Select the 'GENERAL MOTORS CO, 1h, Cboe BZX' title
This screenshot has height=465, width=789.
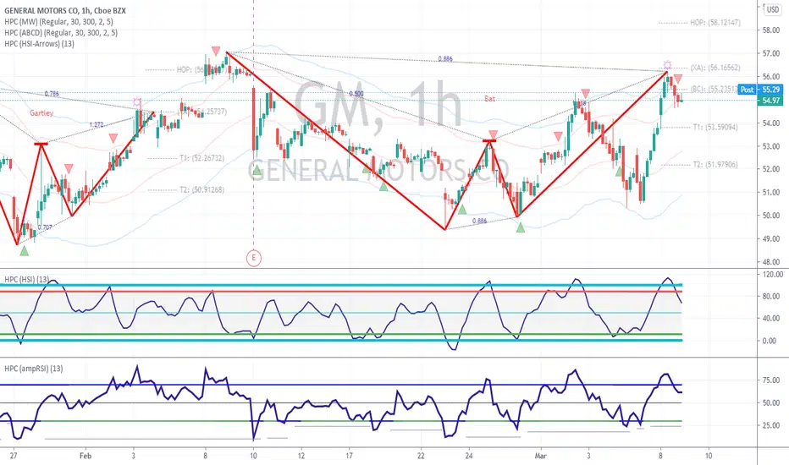coord(65,10)
